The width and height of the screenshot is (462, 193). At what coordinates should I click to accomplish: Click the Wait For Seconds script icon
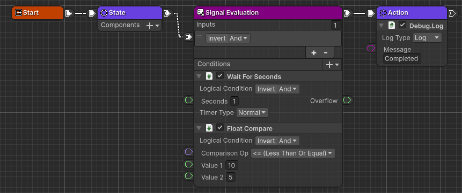(209, 76)
